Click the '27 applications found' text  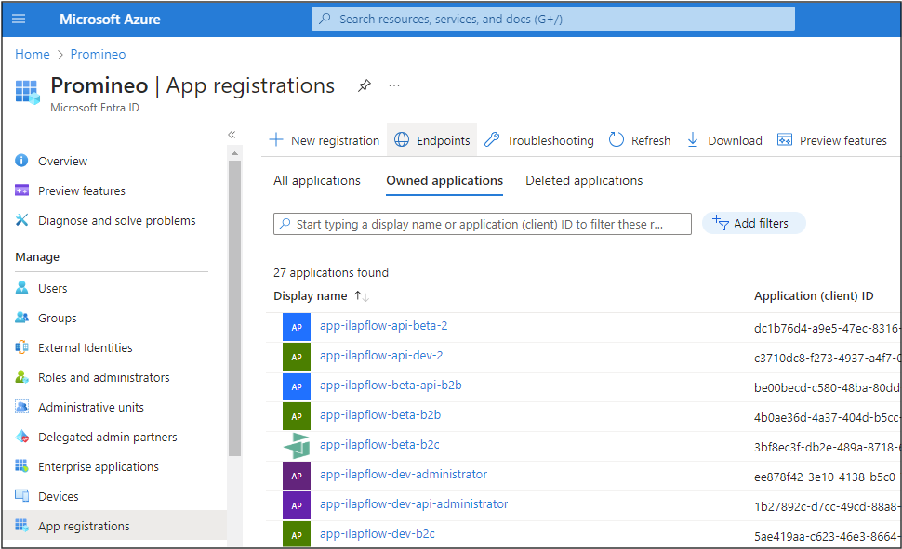pos(331,272)
